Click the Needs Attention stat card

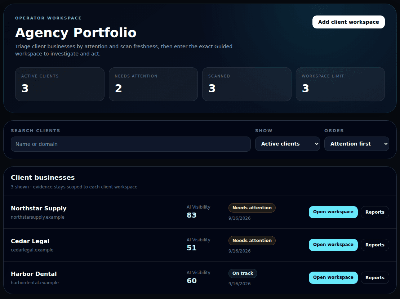click(153, 84)
